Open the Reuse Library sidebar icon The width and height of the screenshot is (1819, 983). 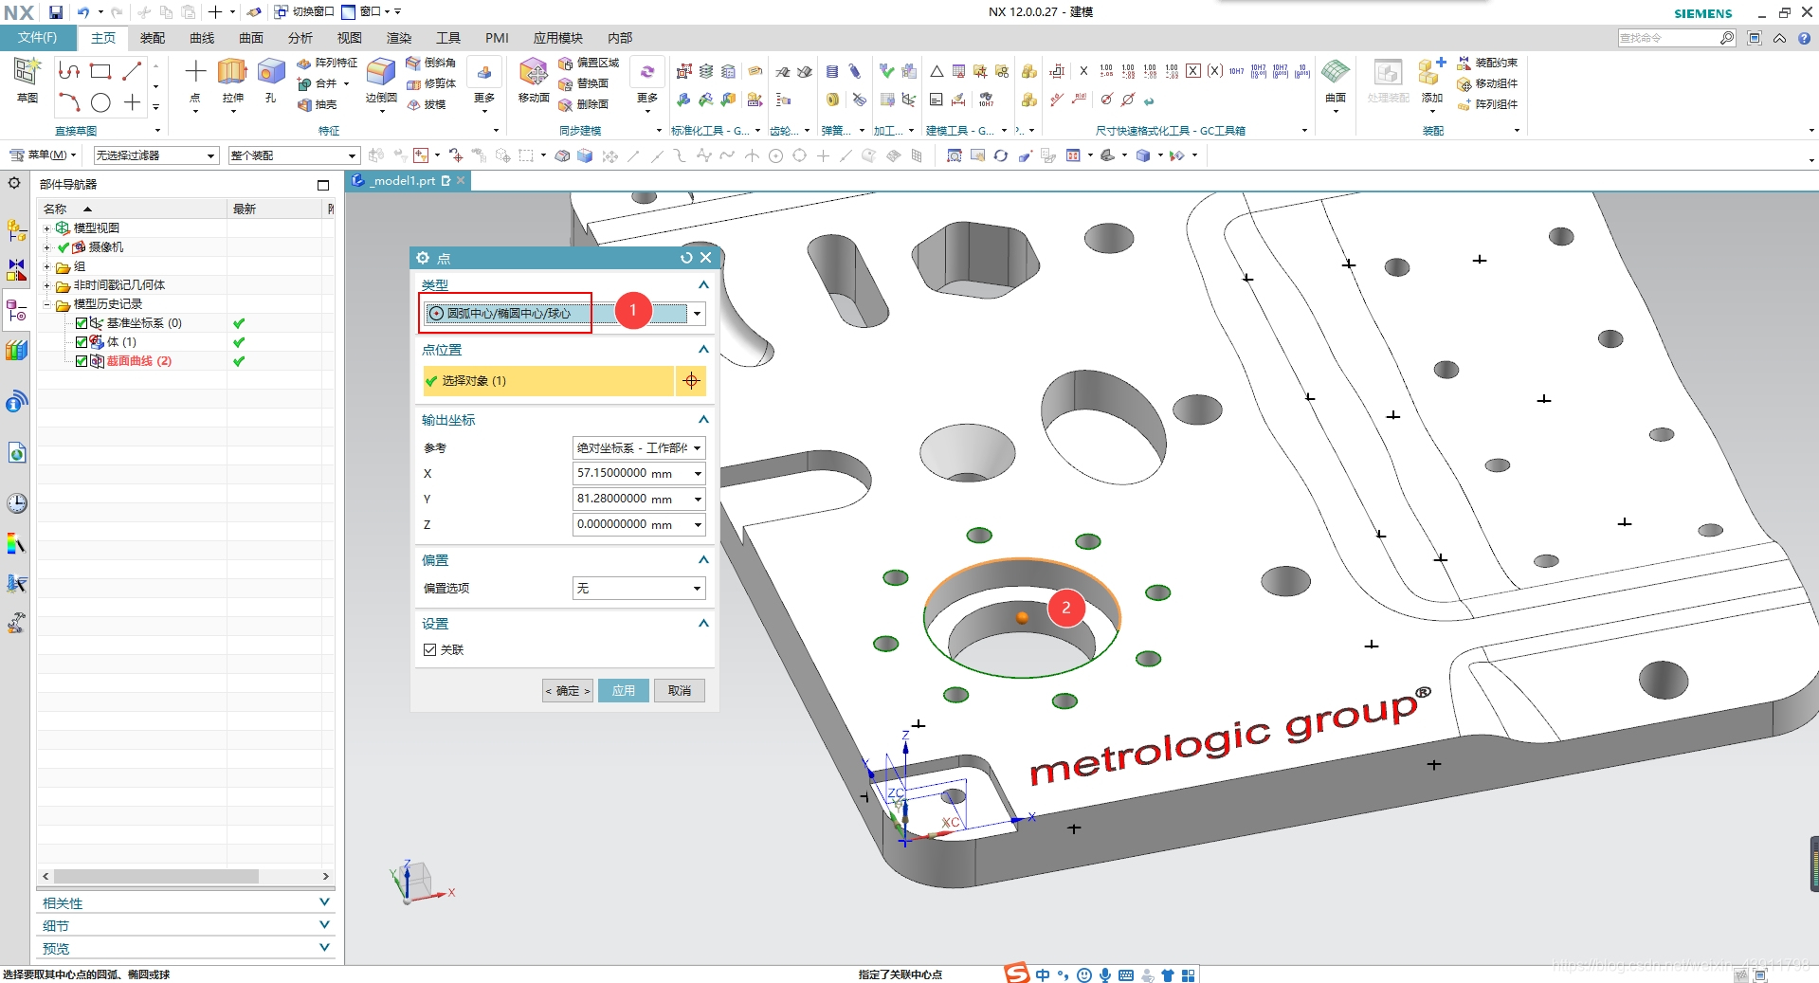tap(16, 350)
